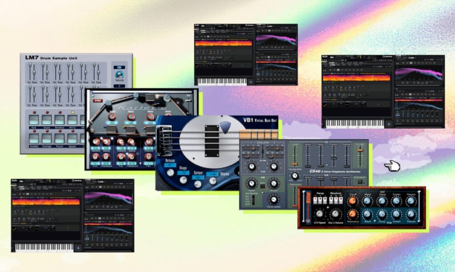Click the VCF Release knob in Neon

[x=411, y=201]
